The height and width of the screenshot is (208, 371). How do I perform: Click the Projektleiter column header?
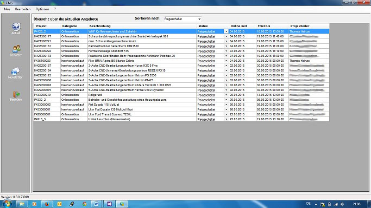(x=309, y=26)
